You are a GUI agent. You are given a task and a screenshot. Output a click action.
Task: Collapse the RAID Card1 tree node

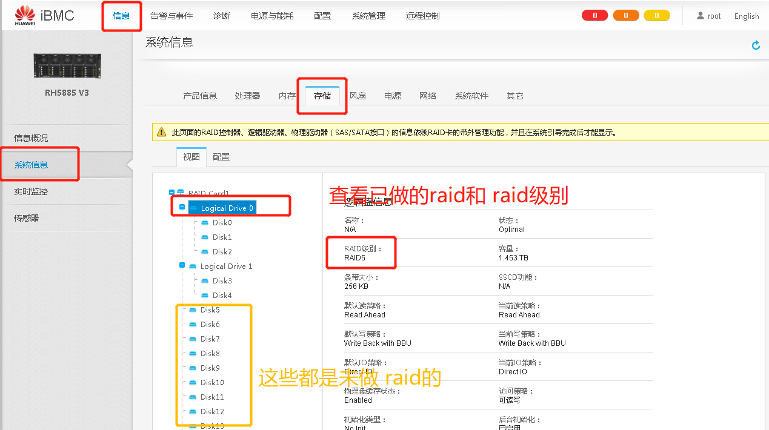[171, 193]
